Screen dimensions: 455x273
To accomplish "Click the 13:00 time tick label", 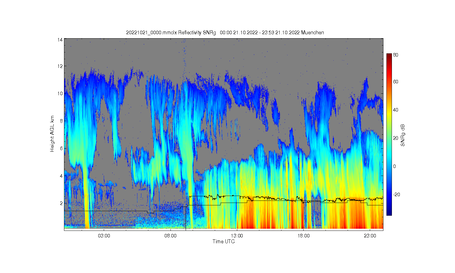I will pyautogui.click(x=237, y=236).
